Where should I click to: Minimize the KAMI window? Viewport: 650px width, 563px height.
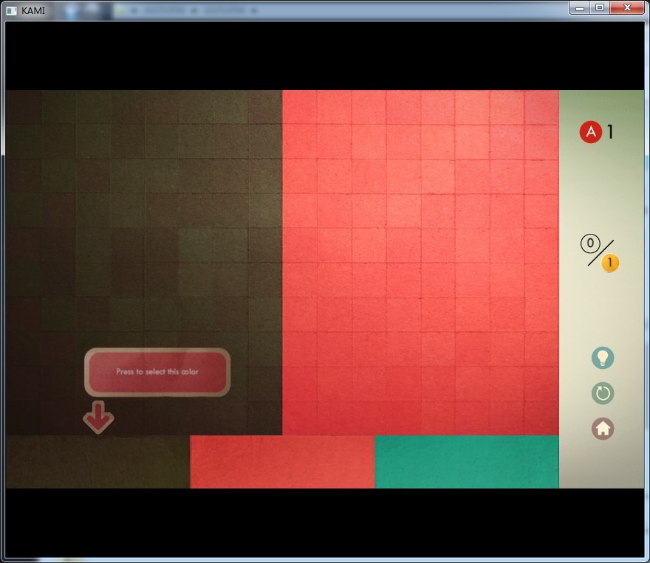580,8
